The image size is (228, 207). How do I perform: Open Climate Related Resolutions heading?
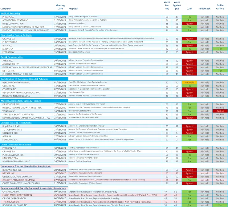16,123
